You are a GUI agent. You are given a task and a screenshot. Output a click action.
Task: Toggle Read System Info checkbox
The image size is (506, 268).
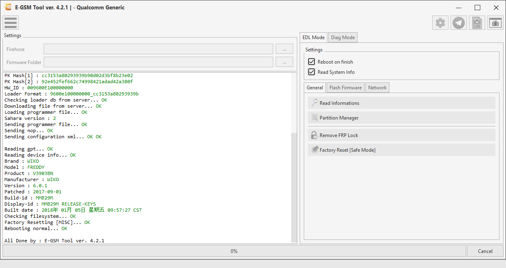(312, 72)
